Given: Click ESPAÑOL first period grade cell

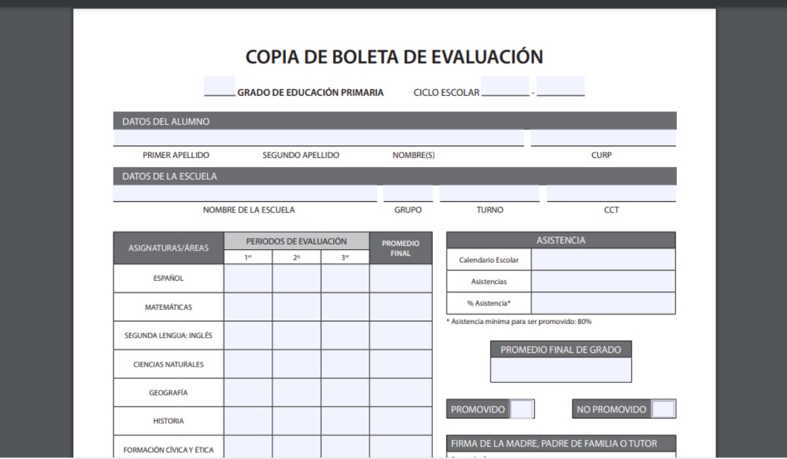Looking at the screenshot, I should click(247, 277).
